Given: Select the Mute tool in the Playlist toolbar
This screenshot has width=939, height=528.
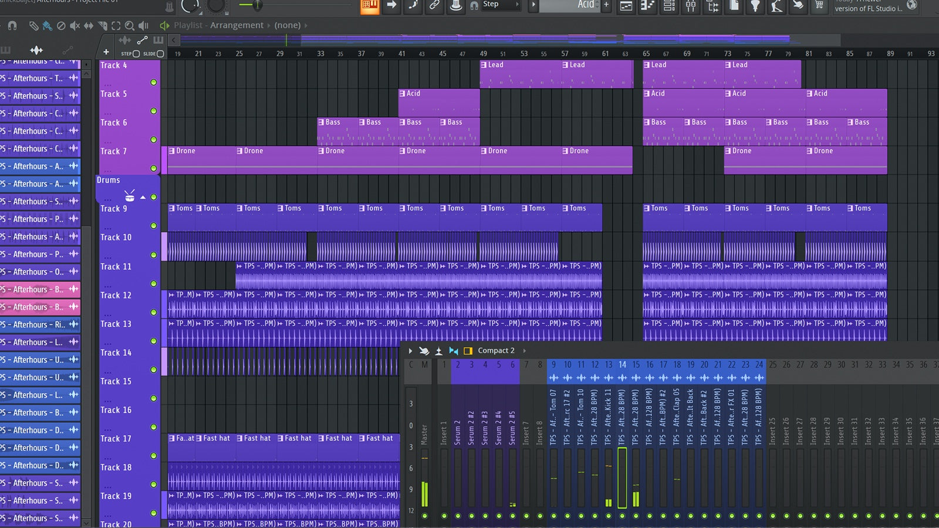Looking at the screenshot, I should pos(75,26).
